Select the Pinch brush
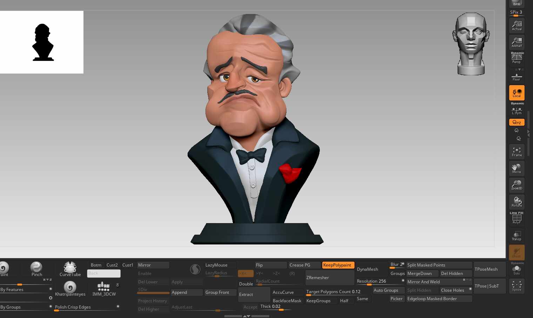This screenshot has width=533, height=318. point(36,269)
